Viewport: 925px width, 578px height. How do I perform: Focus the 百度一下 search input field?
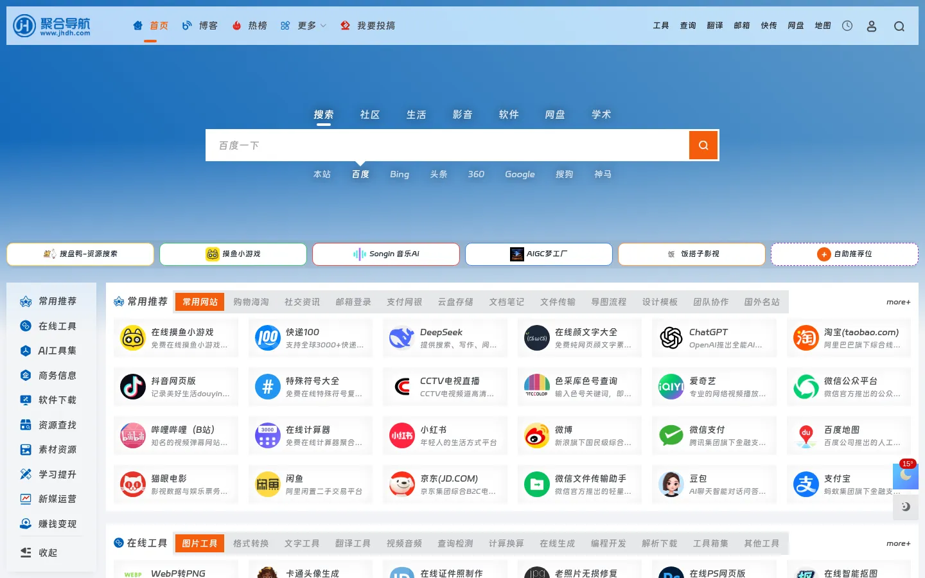[447, 145]
